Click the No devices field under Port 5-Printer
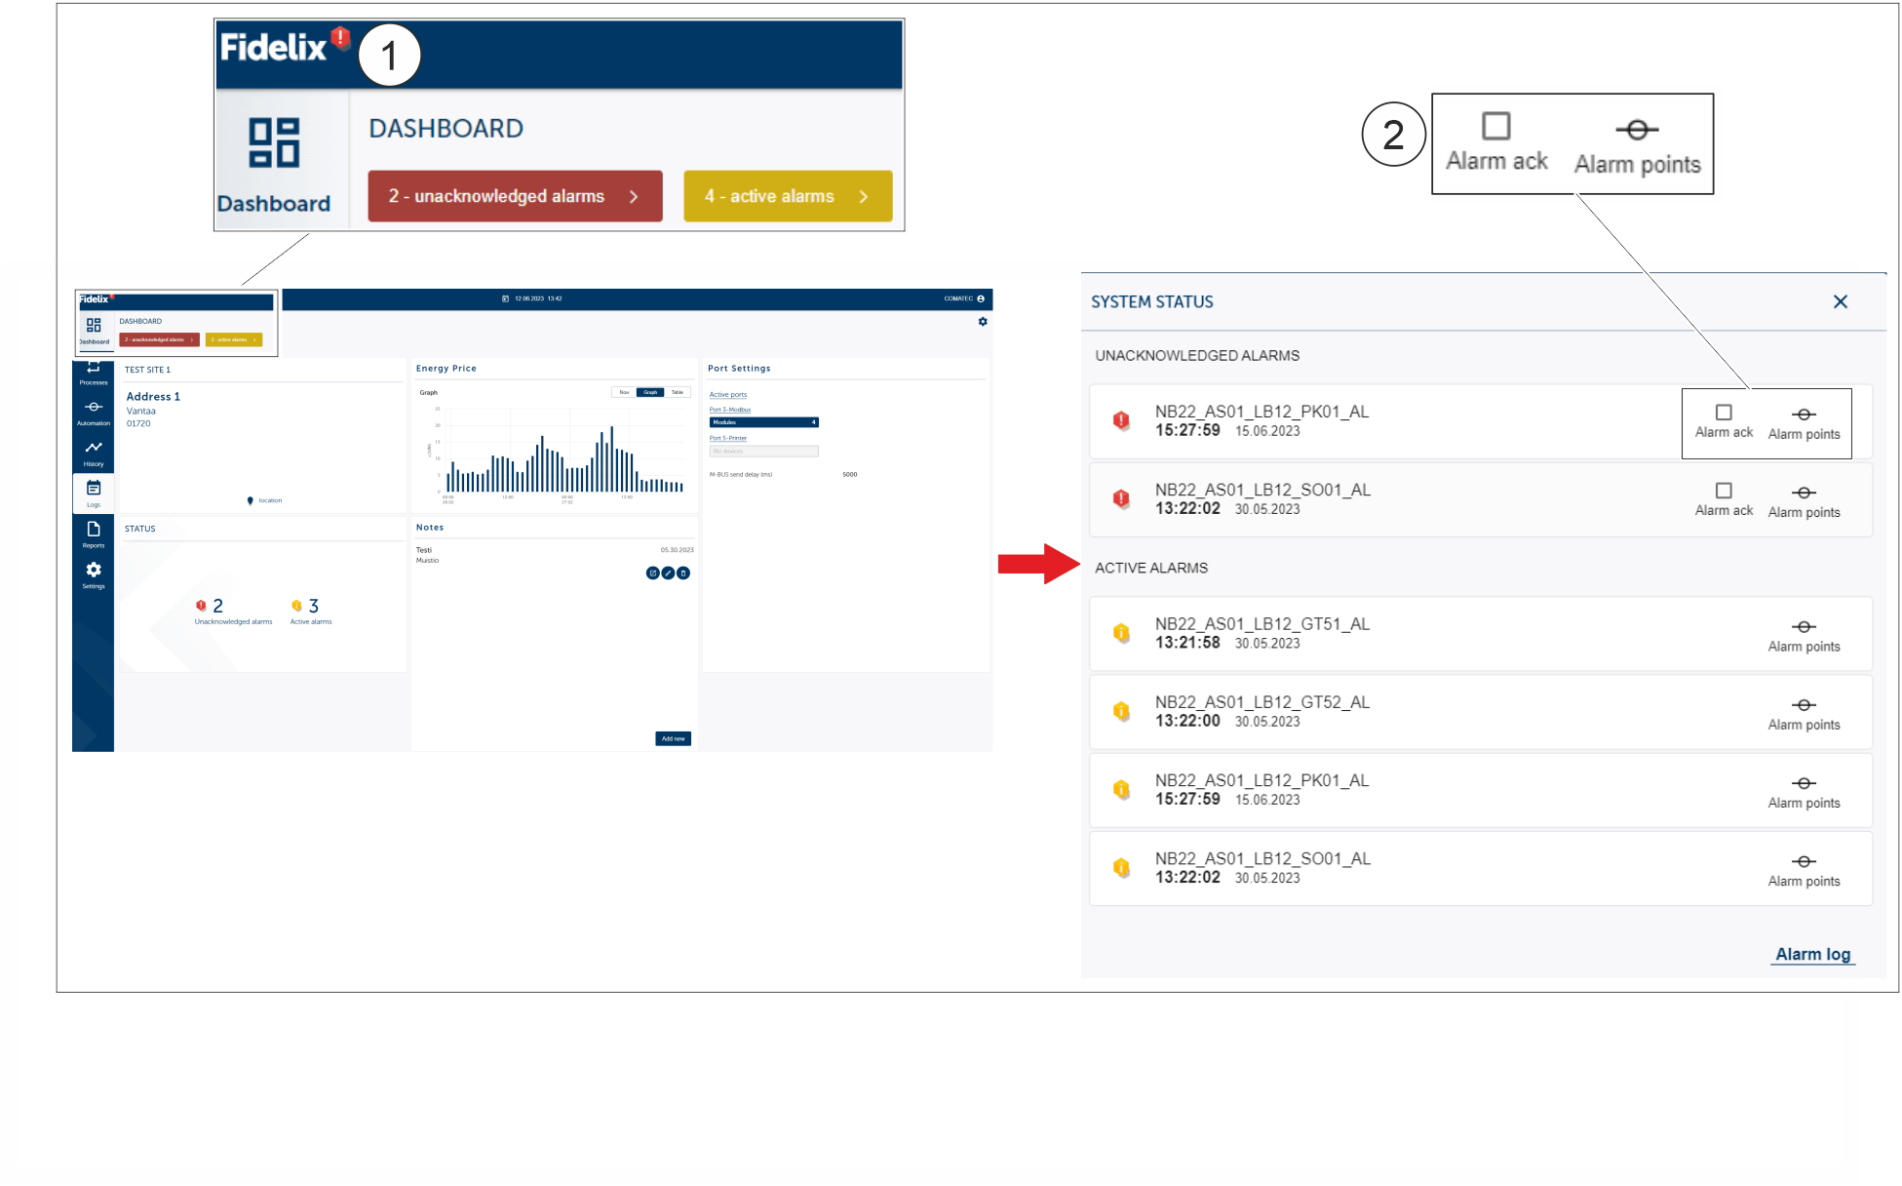 point(764,452)
